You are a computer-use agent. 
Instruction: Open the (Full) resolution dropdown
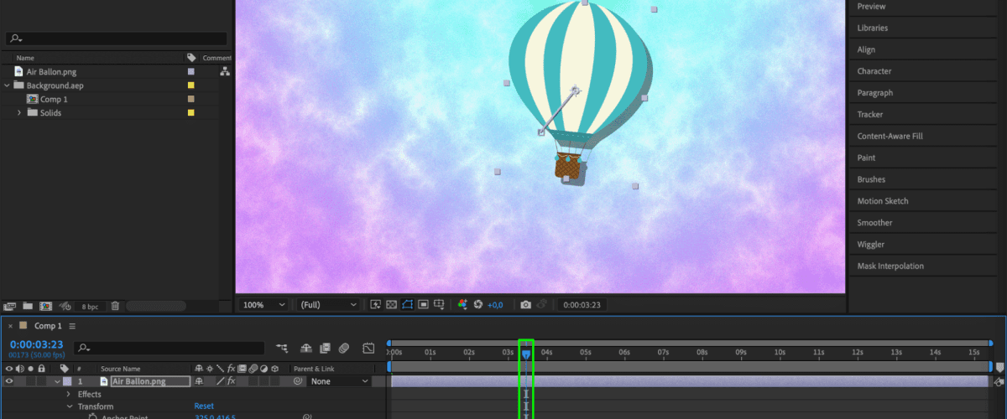coord(328,305)
